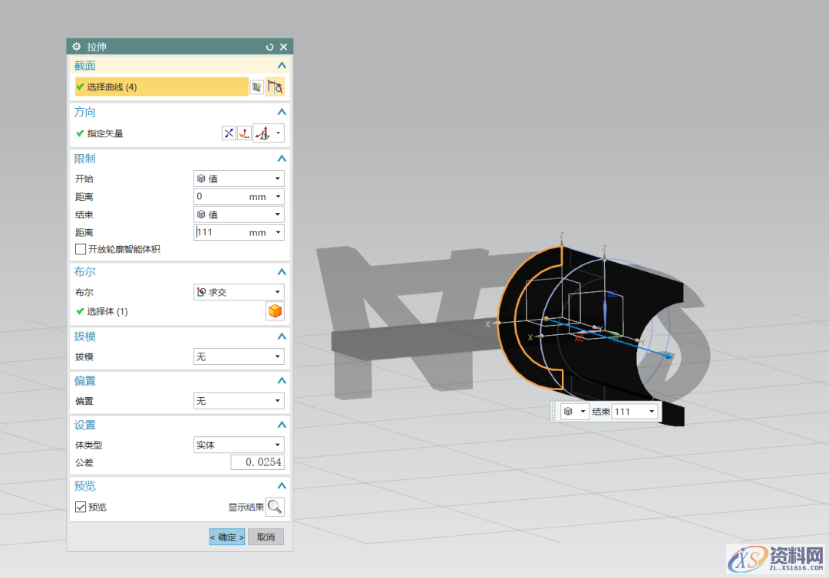The width and height of the screenshot is (829, 578).
Task: Click the curve selection icon in 截面
Action: click(275, 87)
